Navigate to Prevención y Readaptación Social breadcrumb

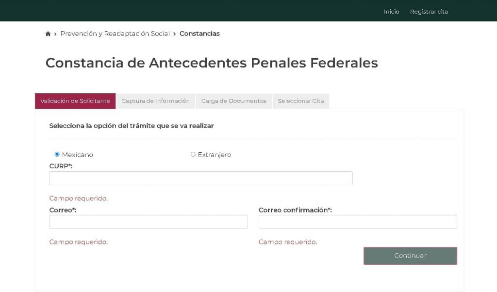(x=116, y=33)
